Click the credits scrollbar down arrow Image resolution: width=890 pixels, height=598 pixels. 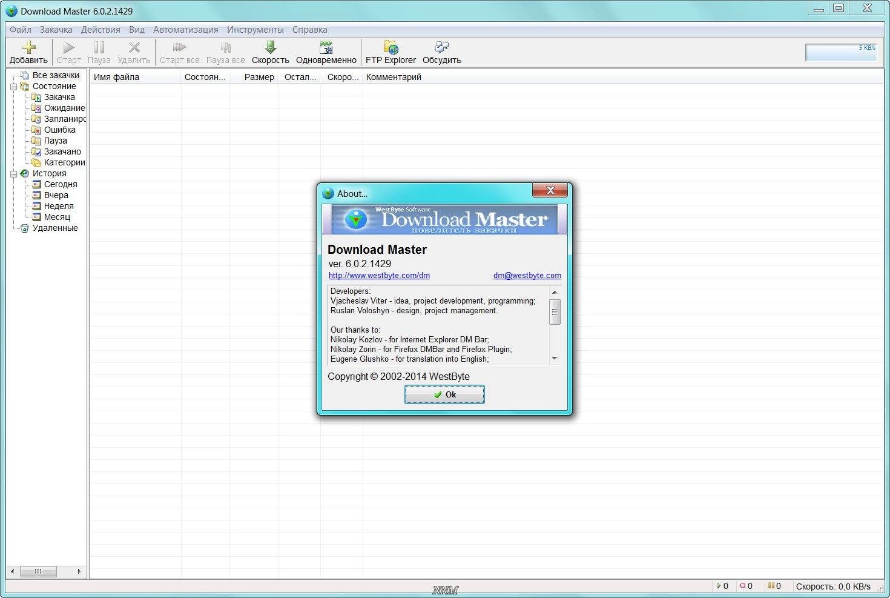click(555, 358)
